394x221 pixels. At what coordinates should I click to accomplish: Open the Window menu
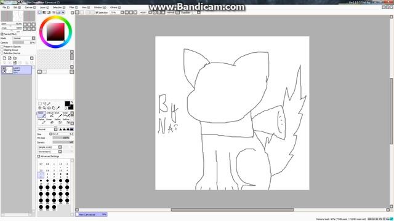100,7
